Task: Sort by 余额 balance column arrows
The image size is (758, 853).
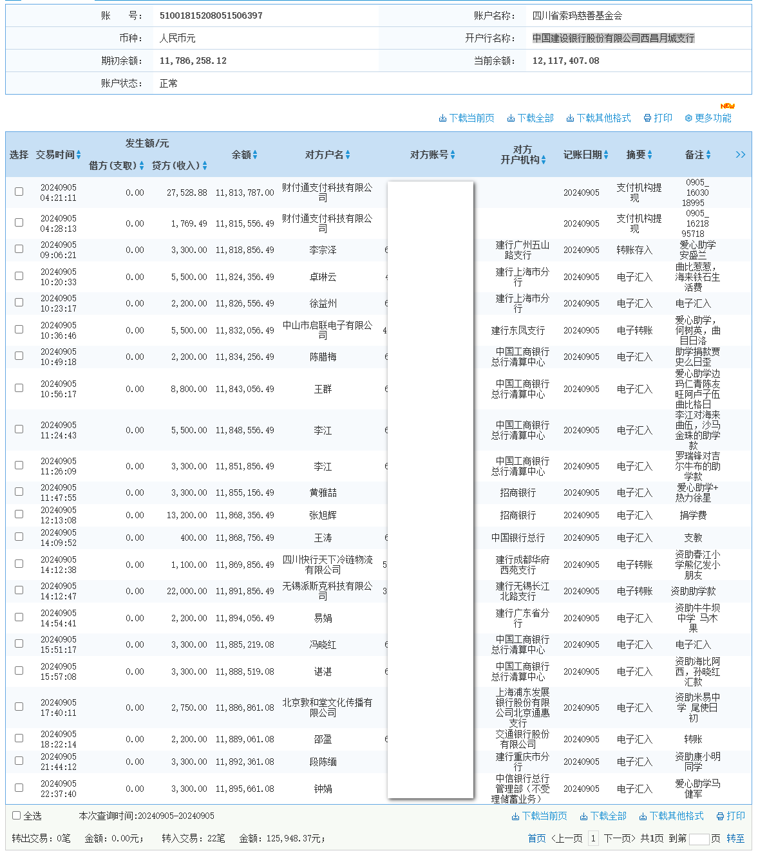Action: [255, 155]
